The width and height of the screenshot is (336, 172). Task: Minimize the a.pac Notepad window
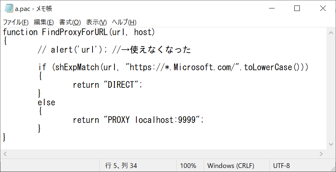pos(271,8)
